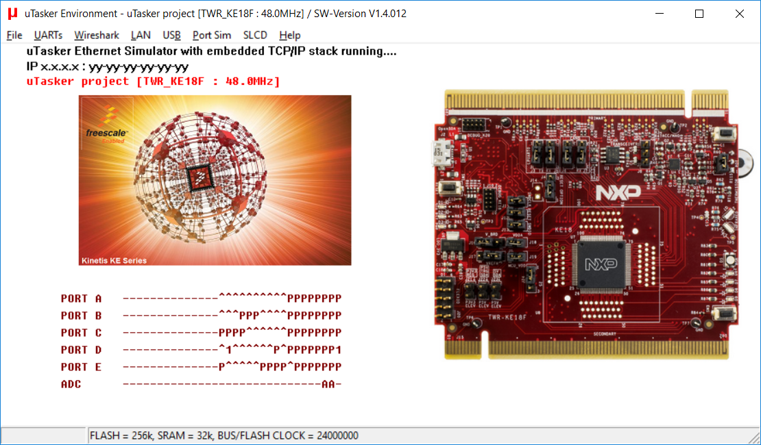Click the Freescale Kinetis KE Series image
761x445 pixels.
pyautogui.click(x=215, y=180)
